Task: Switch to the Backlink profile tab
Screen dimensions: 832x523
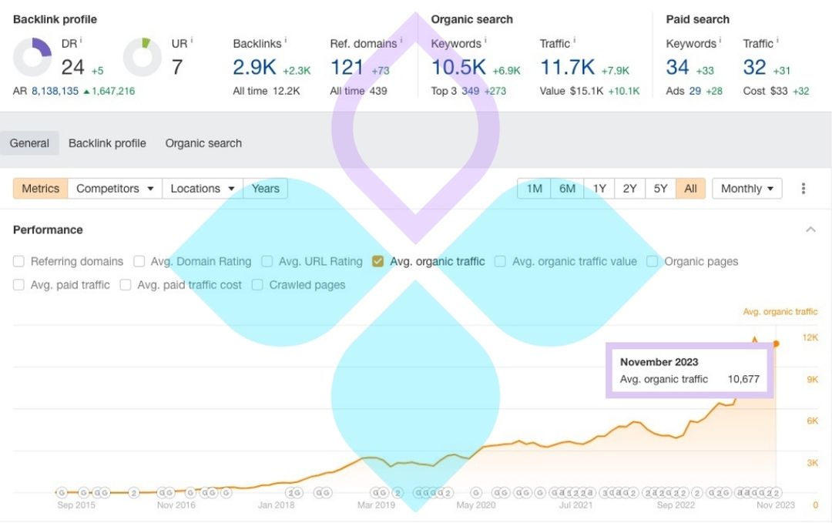Action: pyautogui.click(x=107, y=143)
